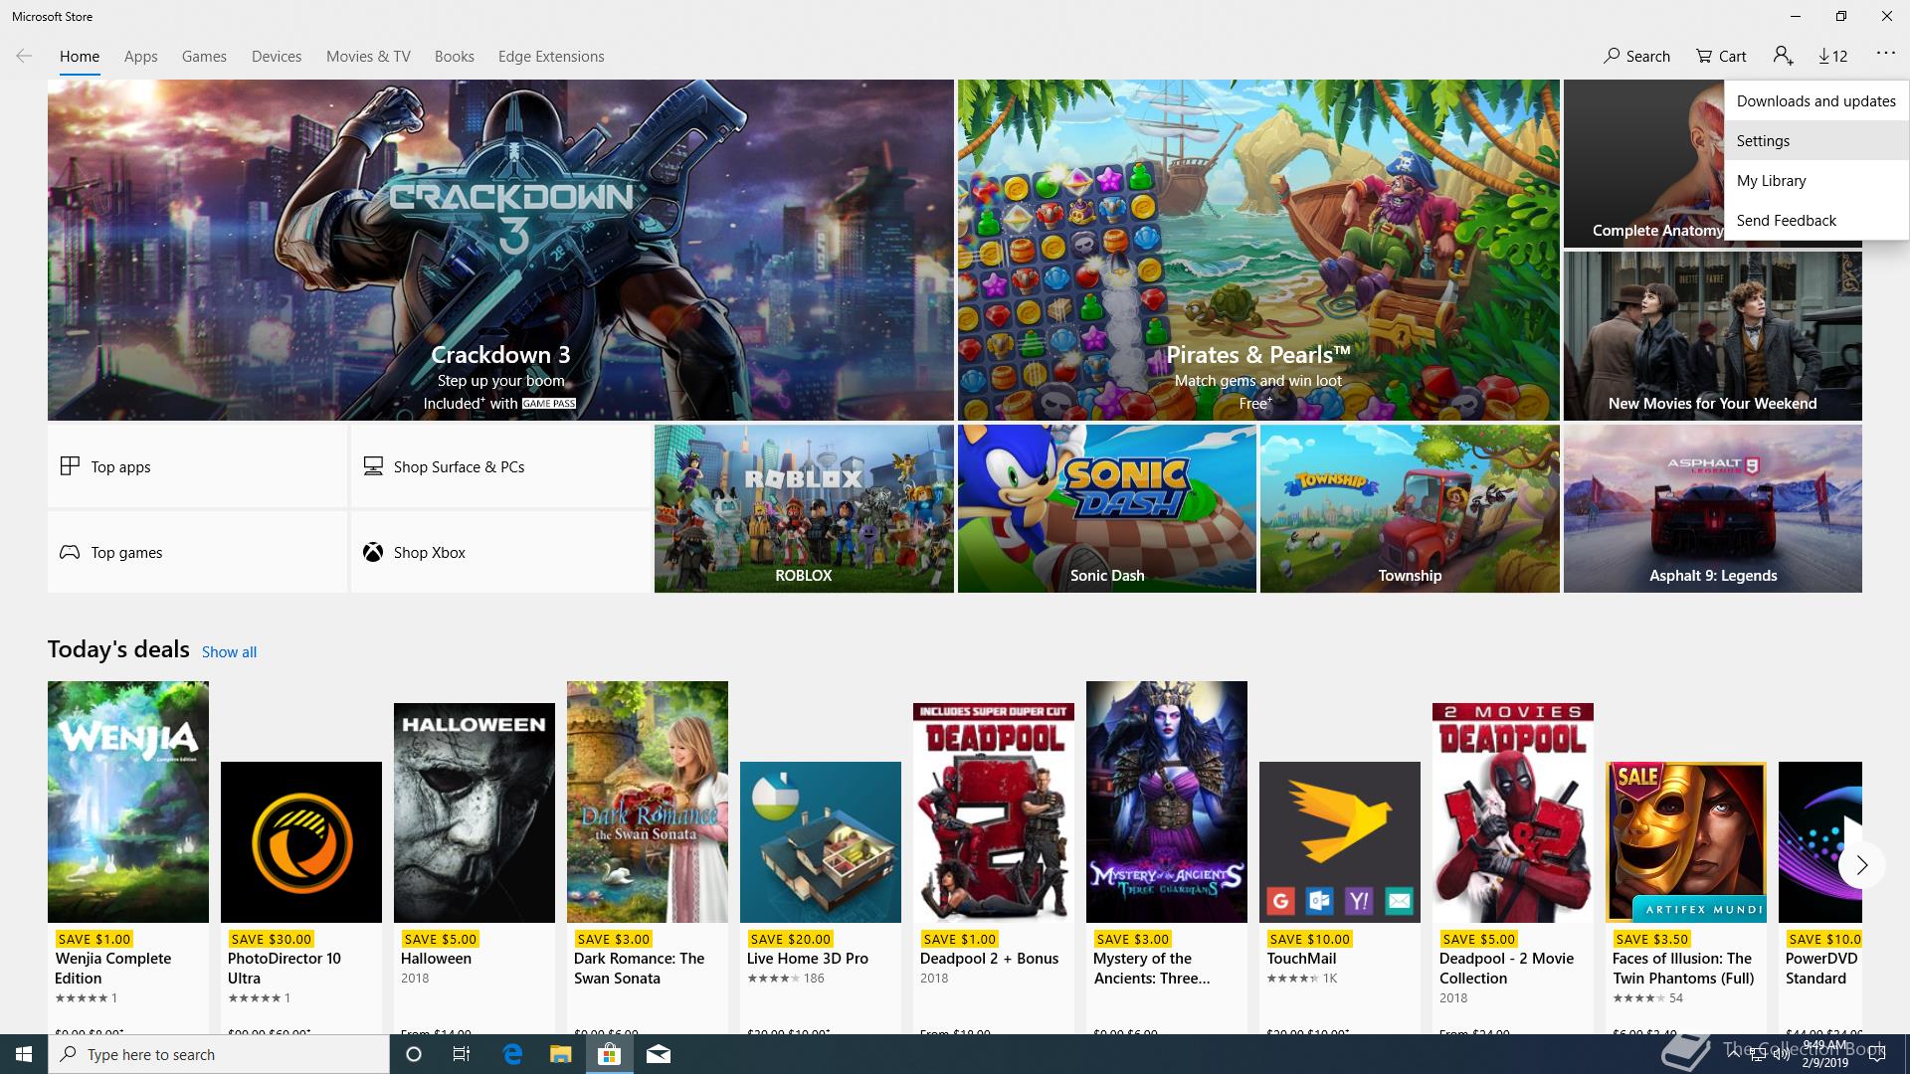This screenshot has width=1910, height=1074.
Task: Open the Edge Extensions tab
Action: (551, 57)
